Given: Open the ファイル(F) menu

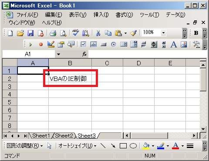Looking at the screenshot, I should (x=27, y=15).
